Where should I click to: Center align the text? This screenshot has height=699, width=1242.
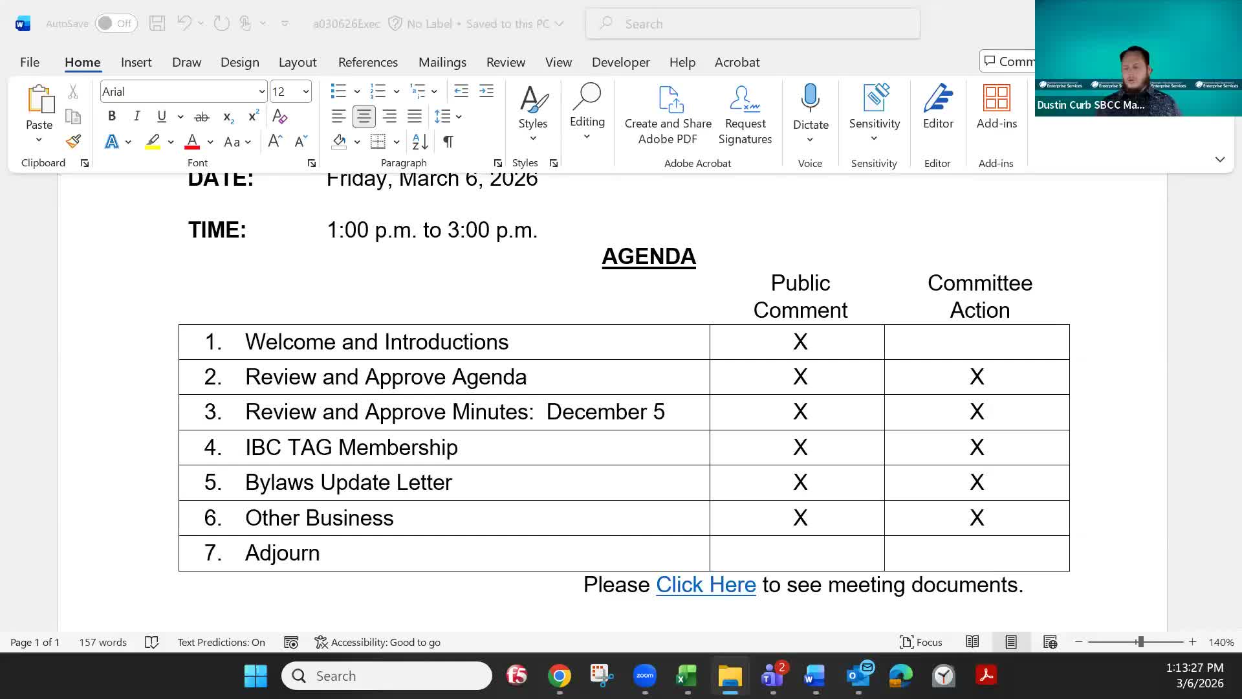(x=364, y=116)
